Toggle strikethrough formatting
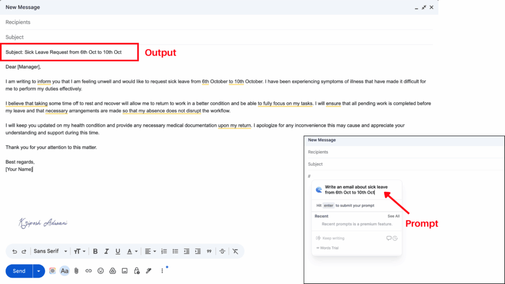Viewport: 505px width, 284px height. pos(222,251)
